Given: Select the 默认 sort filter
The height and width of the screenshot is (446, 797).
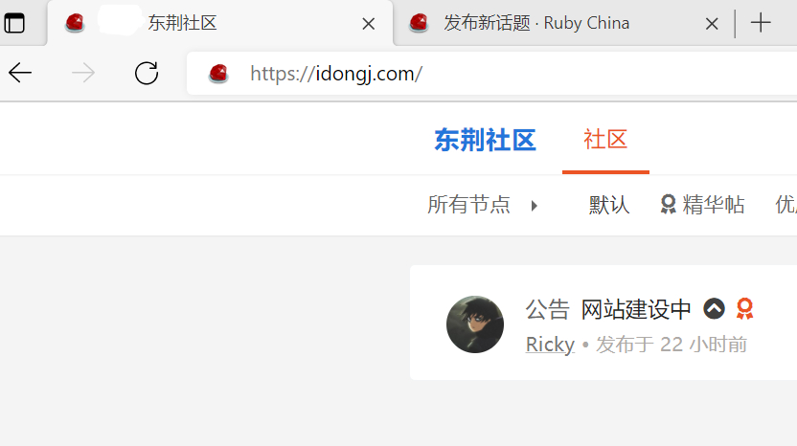Looking at the screenshot, I should point(609,205).
